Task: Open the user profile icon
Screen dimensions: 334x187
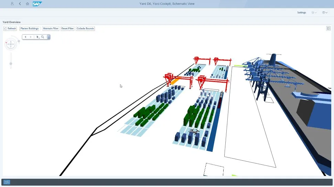Action: [12, 4]
